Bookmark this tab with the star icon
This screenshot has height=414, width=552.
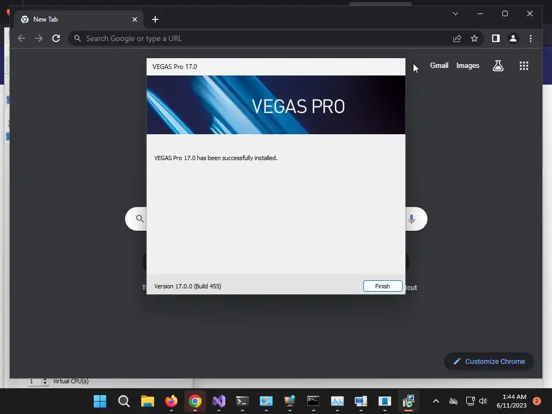tap(474, 38)
